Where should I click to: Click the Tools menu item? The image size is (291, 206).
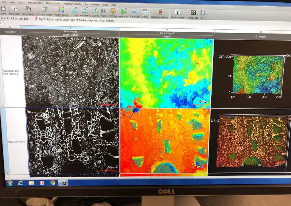point(105,5)
